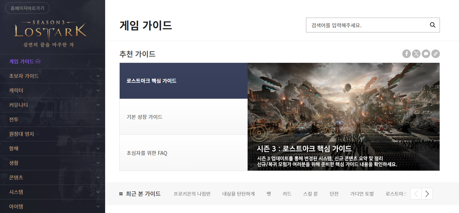This screenshot has width=459, height=213.
Task: Click the search magnifier icon
Action: point(433,25)
